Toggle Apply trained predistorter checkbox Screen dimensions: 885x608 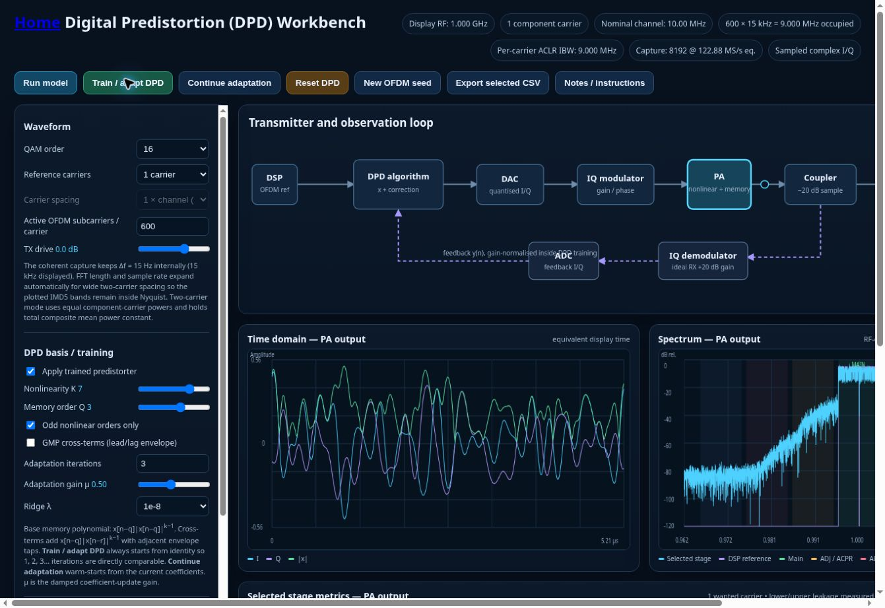30,371
